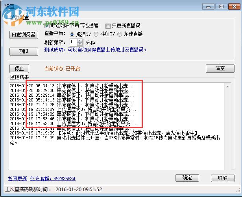Click the log entry at 17:54:02
This screenshot has width=242, height=197.
tap(72, 114)
